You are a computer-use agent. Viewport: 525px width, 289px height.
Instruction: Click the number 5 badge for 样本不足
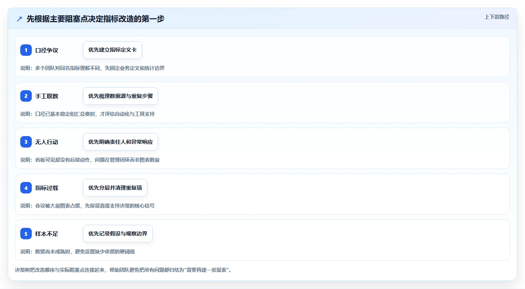click(x=26, y=234)
